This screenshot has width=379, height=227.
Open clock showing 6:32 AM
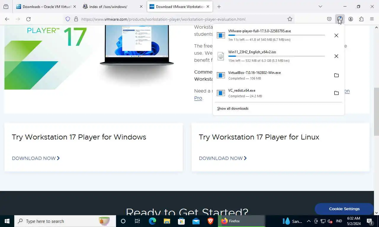pos(354,221)
